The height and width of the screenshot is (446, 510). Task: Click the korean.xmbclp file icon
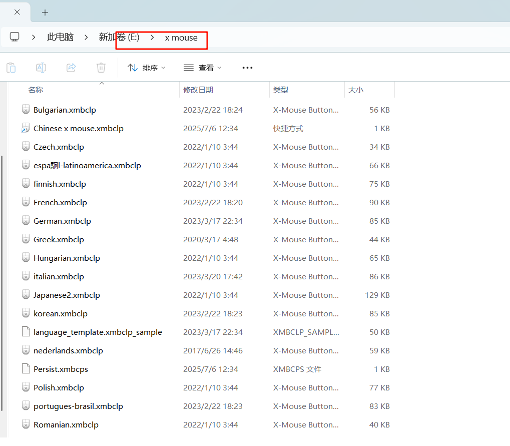point(26,313)
